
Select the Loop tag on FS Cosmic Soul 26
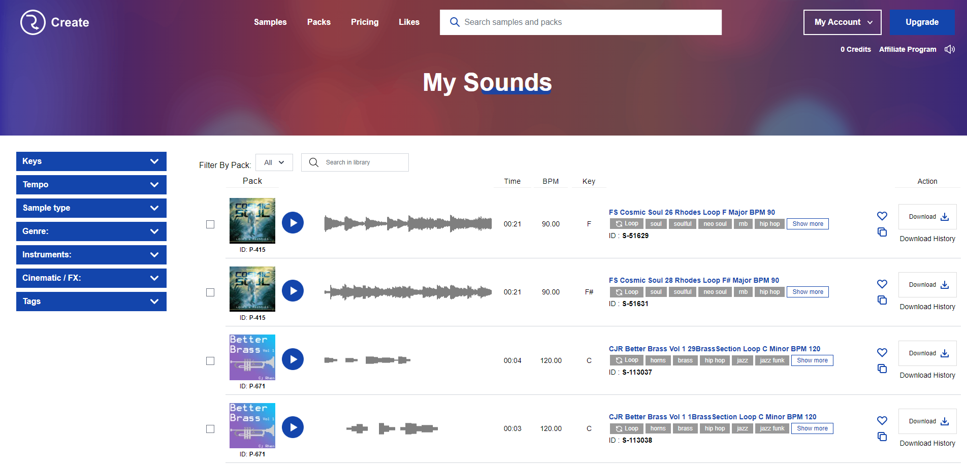pyautogui.click(x=626, y=223)
